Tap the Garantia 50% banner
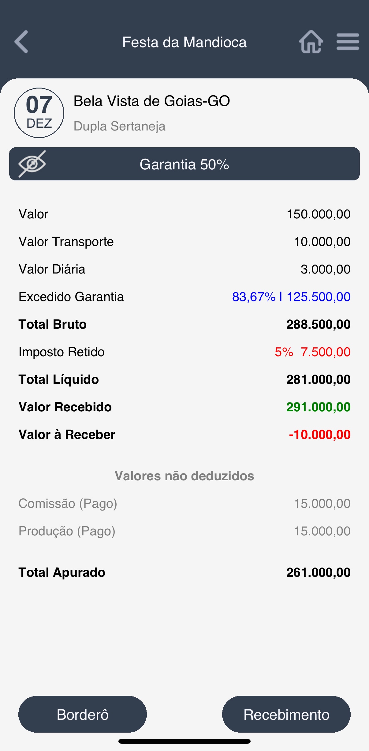 [184, 164]
